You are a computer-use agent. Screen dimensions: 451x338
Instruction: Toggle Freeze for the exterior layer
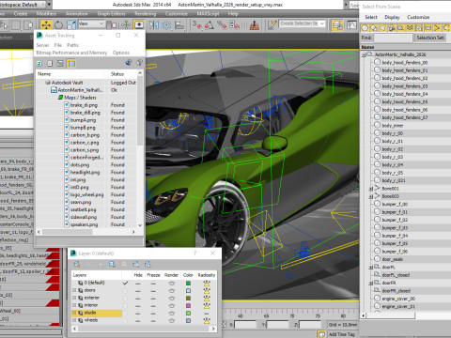click(x=153, y=299)
